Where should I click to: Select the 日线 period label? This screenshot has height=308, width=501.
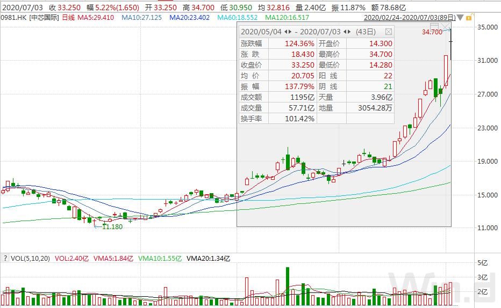tap(68, 18)
